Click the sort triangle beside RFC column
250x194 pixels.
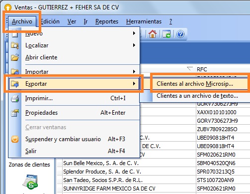pyautogui.click(x=190, y=68)
